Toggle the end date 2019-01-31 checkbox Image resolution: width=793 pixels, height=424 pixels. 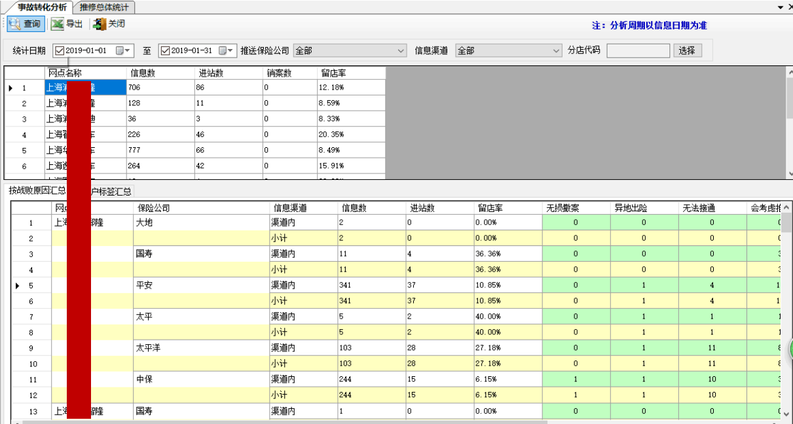tap(165, 50)
